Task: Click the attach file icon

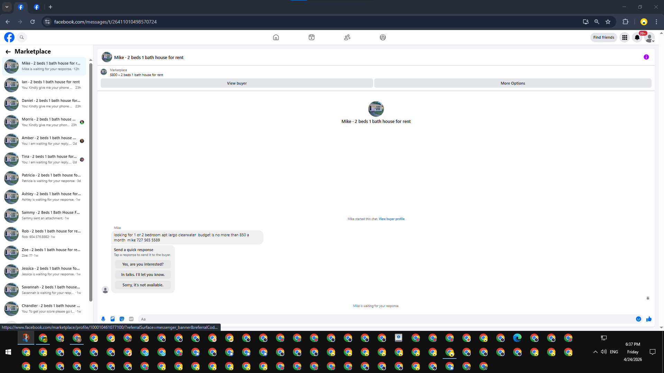Action: click(112, 319)
